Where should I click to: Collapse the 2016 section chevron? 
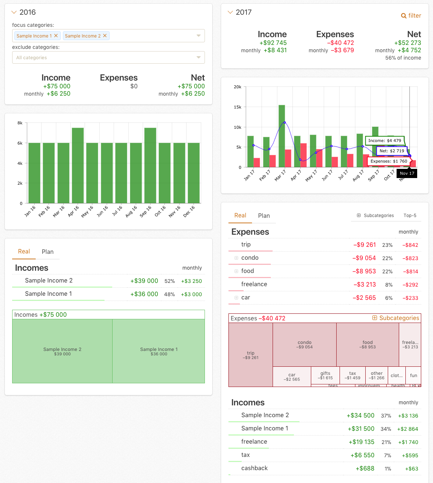[x=14, y=12]
